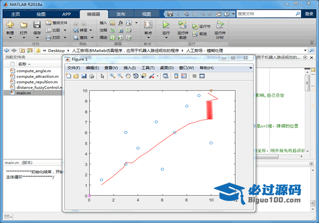The width and height of the screenshot is (319, 223).
Task: Open the Breakpoints (断点) dropdown arrow
Action: point(148,37)
